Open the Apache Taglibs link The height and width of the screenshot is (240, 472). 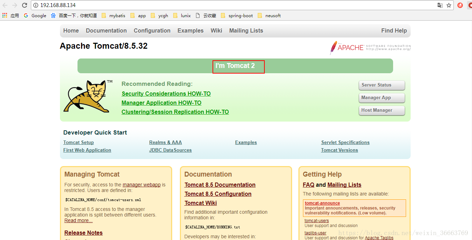pos(379,238)
